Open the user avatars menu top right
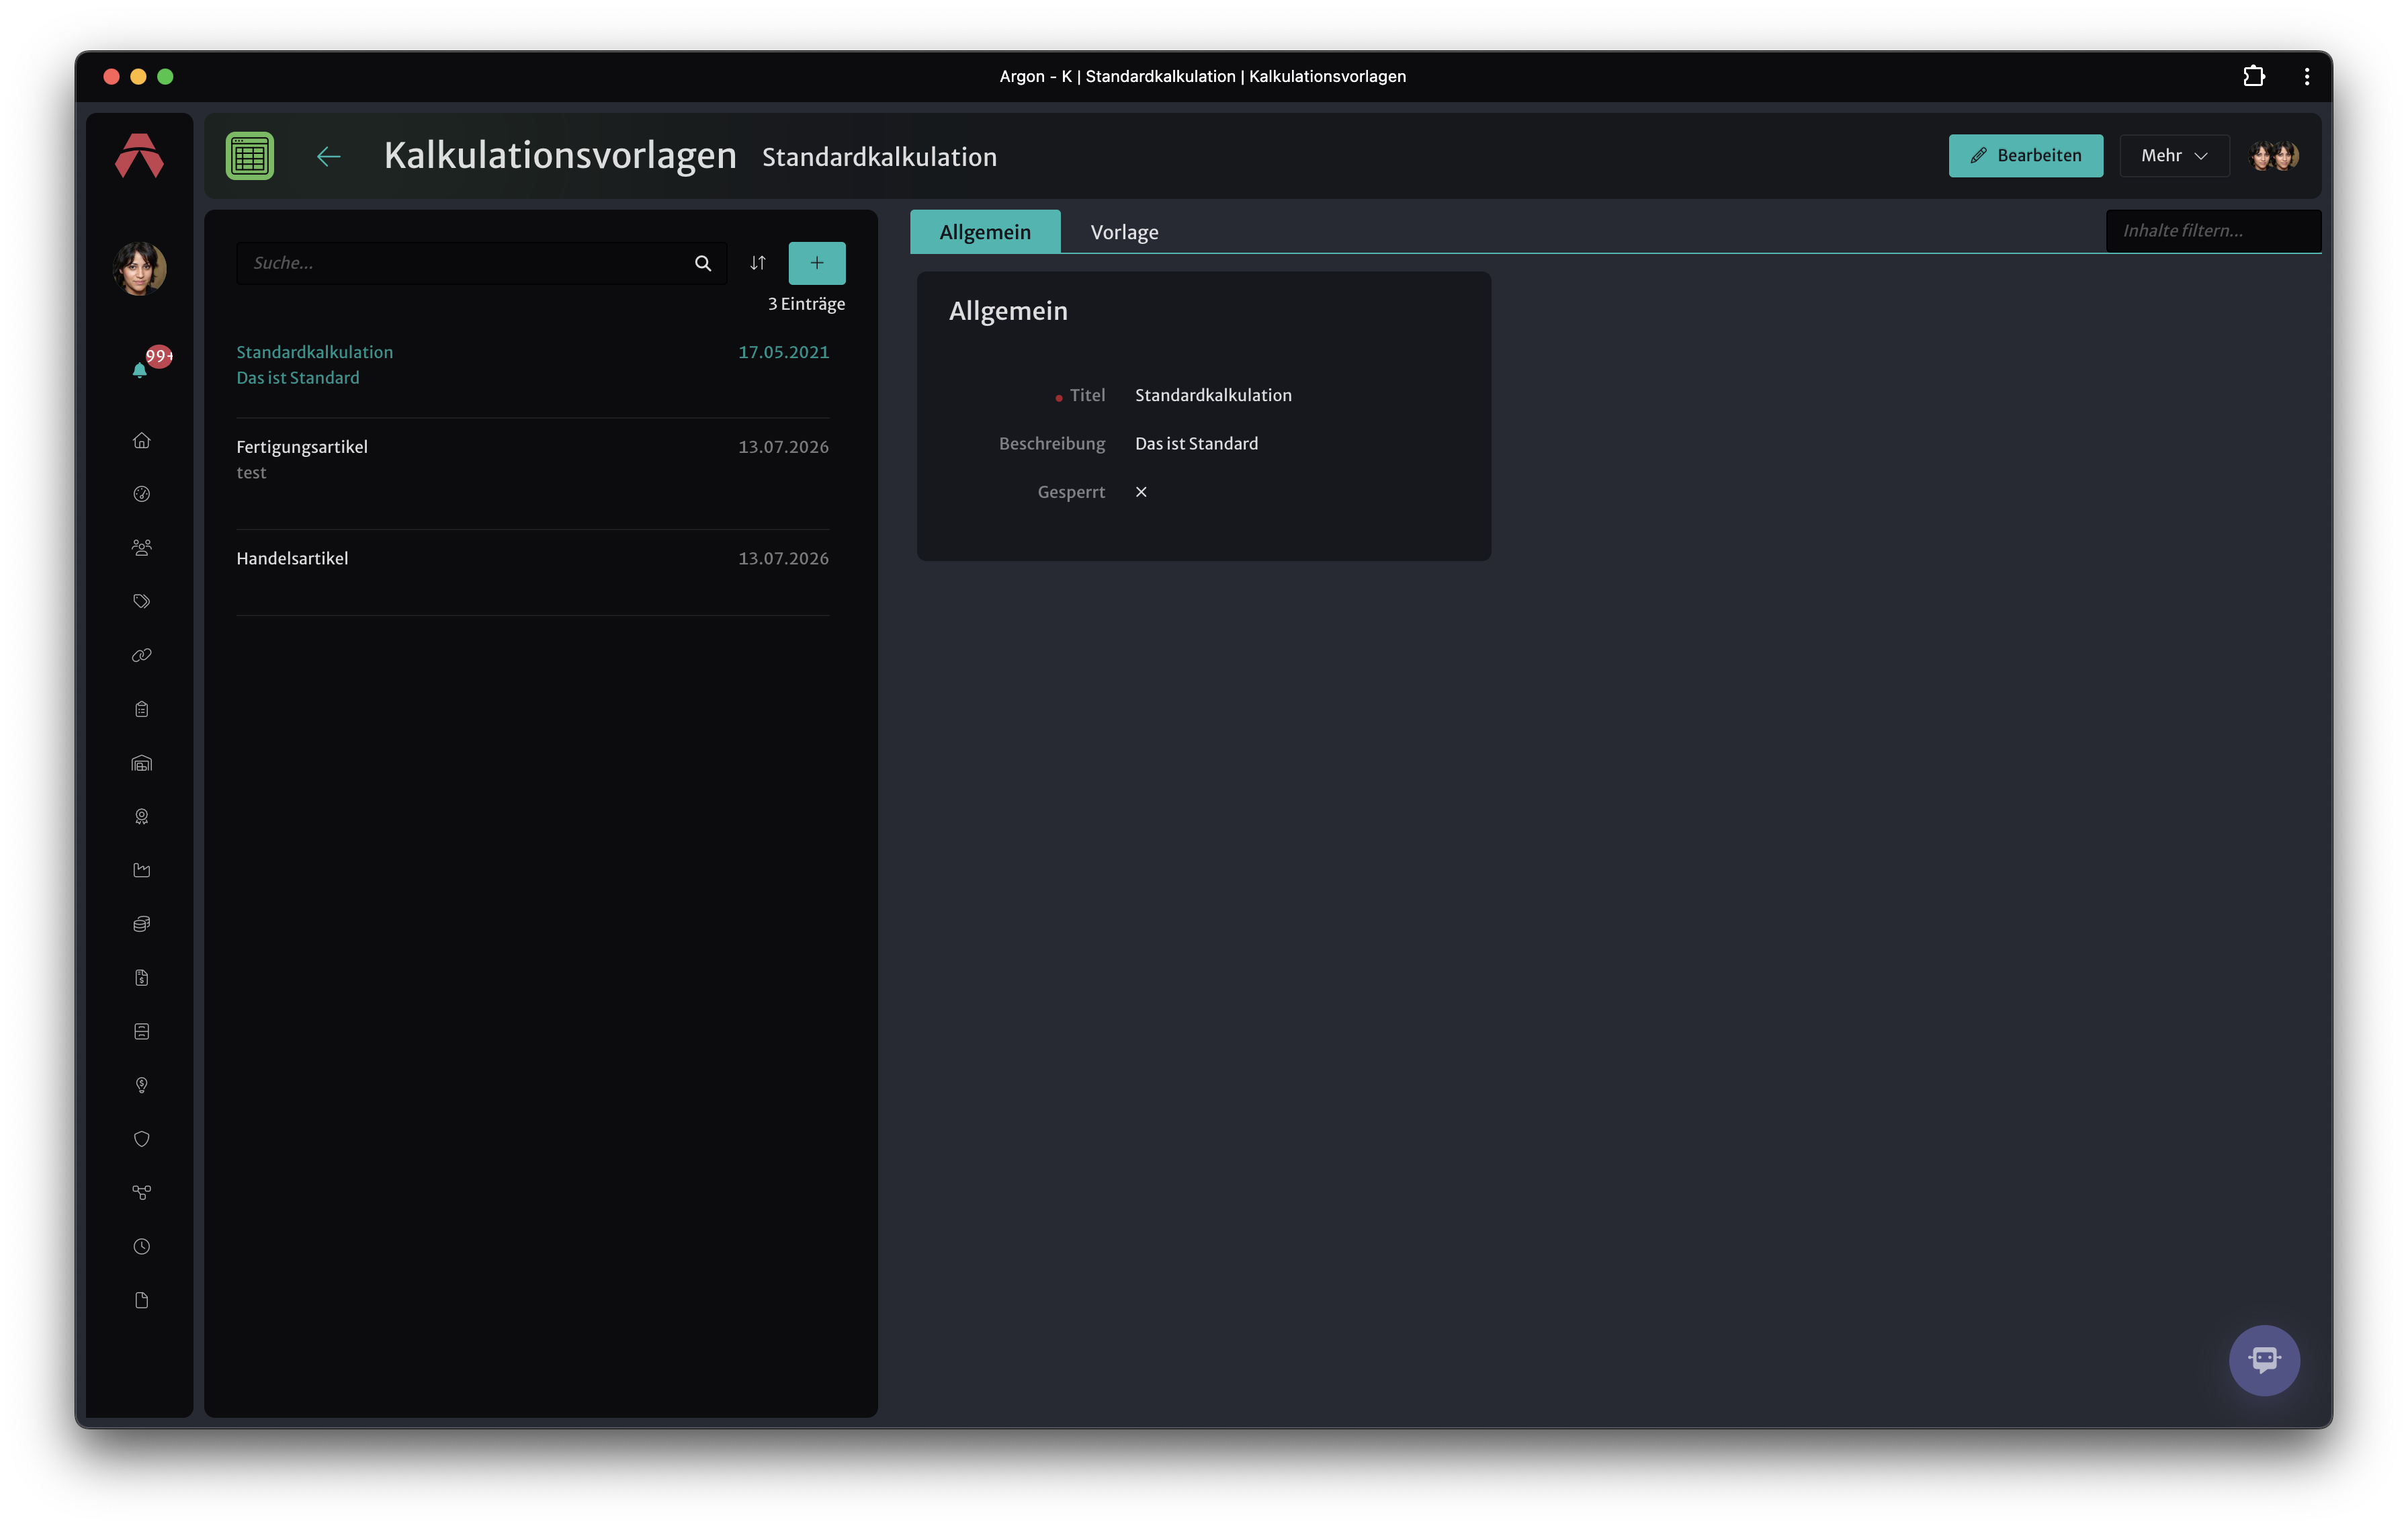Image resolution: width=2408 pixels, height=1528 pixels. tap(2274, 156)
